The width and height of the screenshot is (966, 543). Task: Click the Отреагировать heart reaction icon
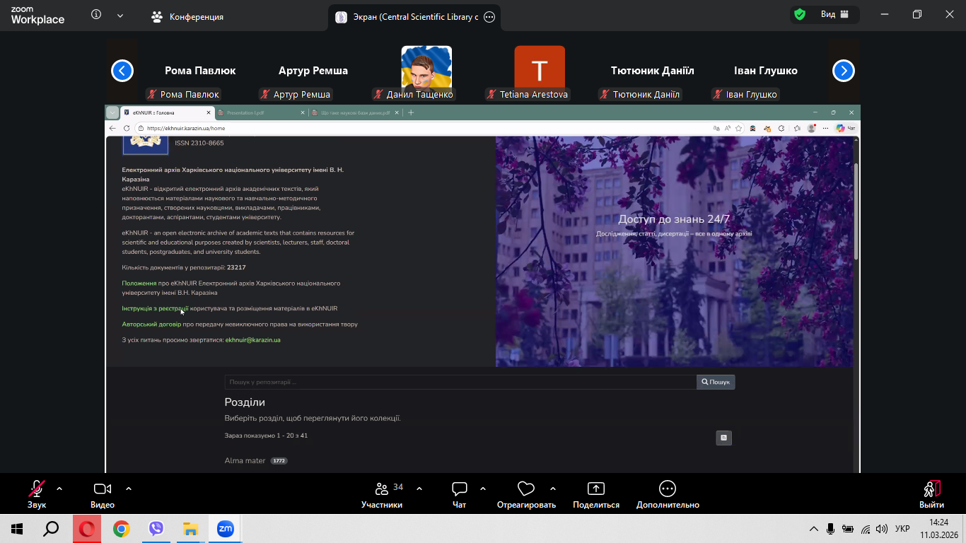[525, 489]
